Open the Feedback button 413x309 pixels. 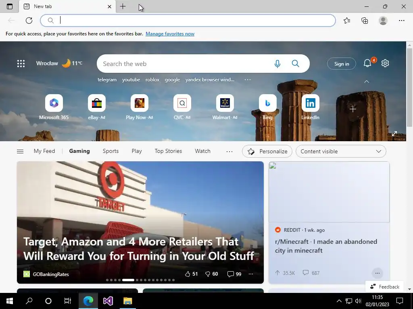(384, 286)
